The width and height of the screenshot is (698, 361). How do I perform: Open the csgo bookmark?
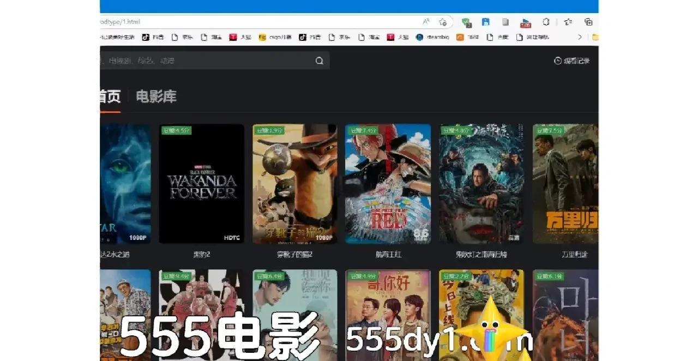coord(275,37)
